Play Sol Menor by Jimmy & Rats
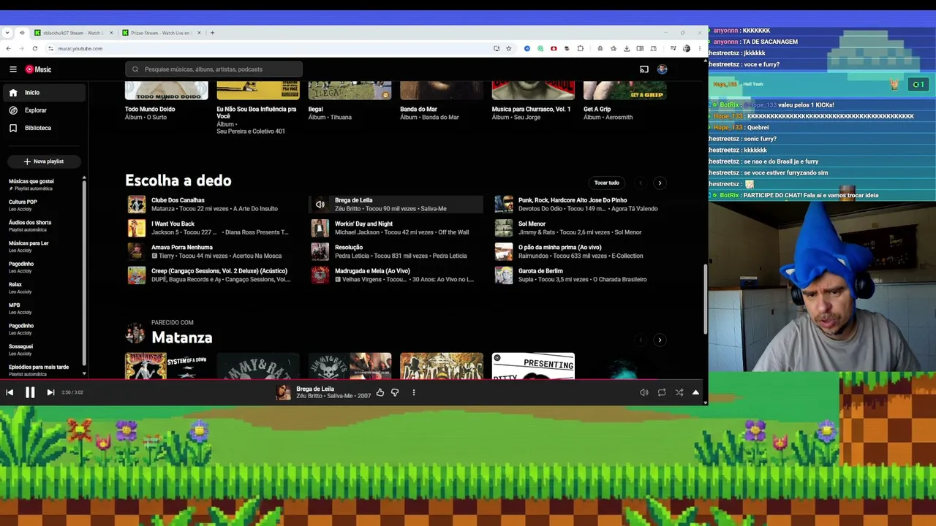The height and width of the screenshot is (526, 936). [504, 228]
